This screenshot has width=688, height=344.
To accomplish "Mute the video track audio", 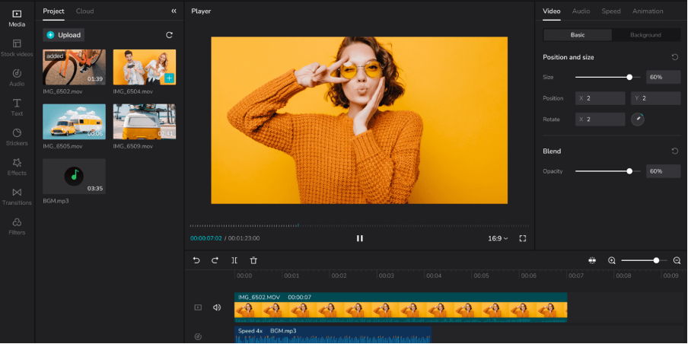I will 217,308.
